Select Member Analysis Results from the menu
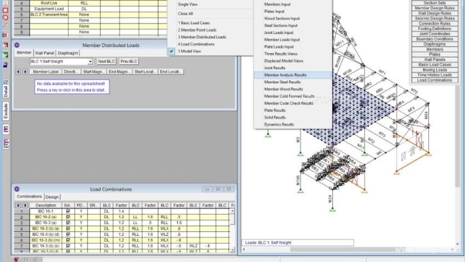465x262 pixels. point(285,75)
